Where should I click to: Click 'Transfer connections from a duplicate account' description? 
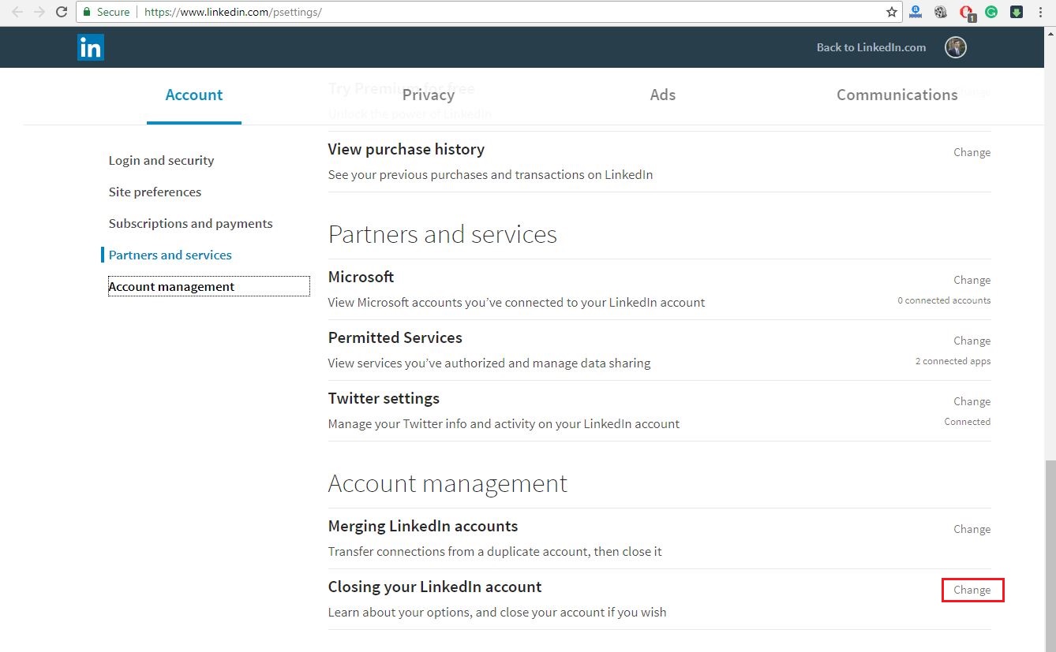click(495, 552)
